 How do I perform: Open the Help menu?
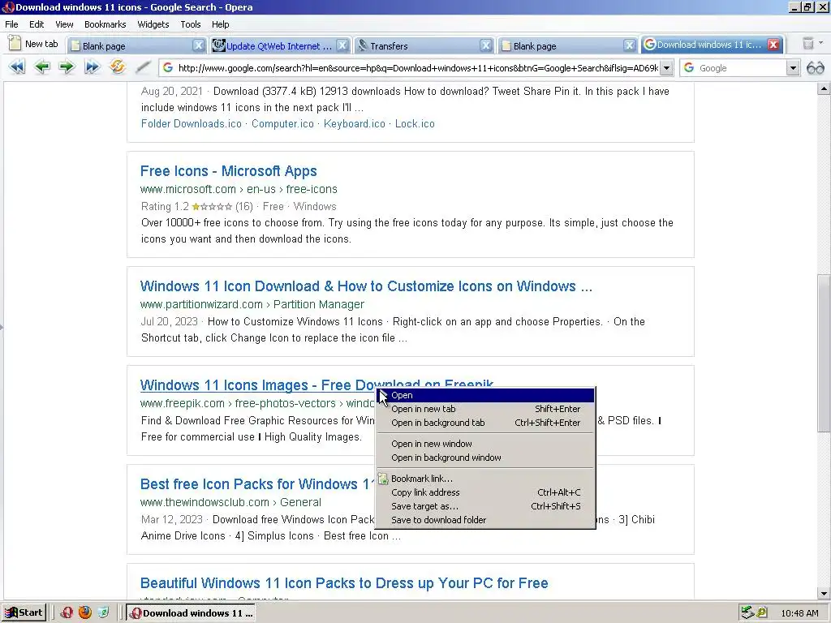(221, 24)
